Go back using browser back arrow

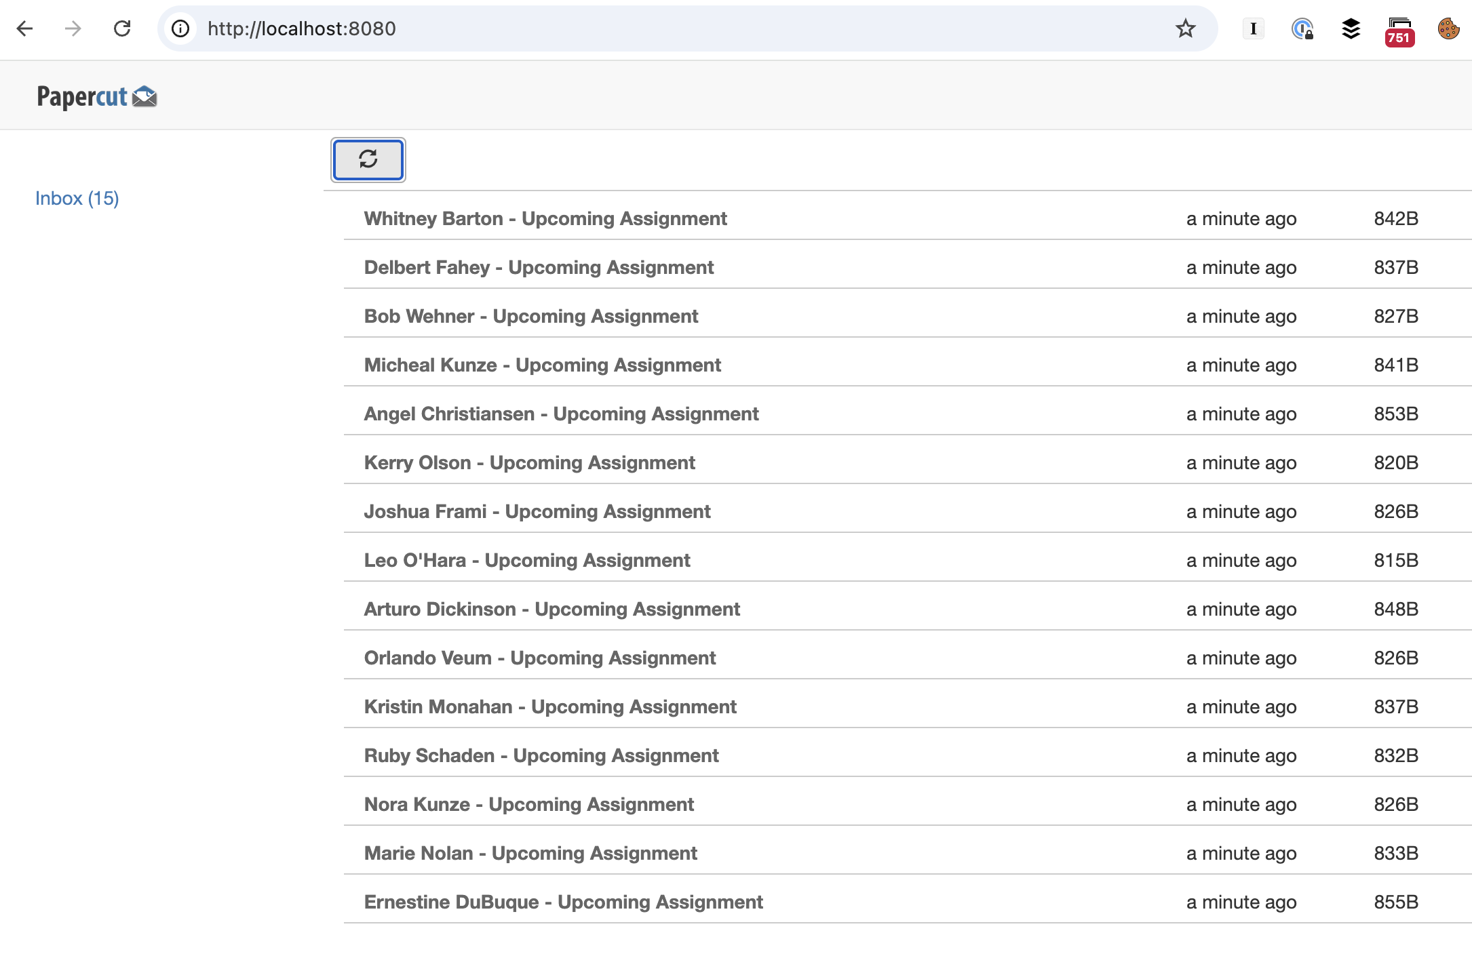[x=25, y=28]
